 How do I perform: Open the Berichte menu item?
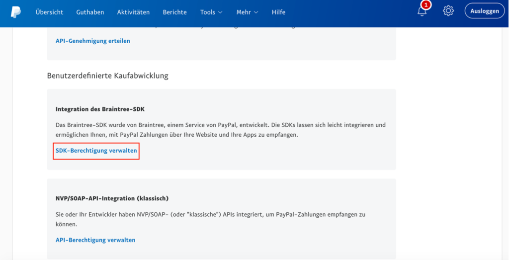pos(174,12)
